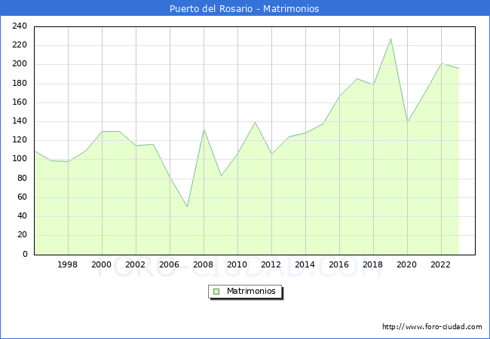Click the y-axis label 60
The image size is (490, 339).
22,197
